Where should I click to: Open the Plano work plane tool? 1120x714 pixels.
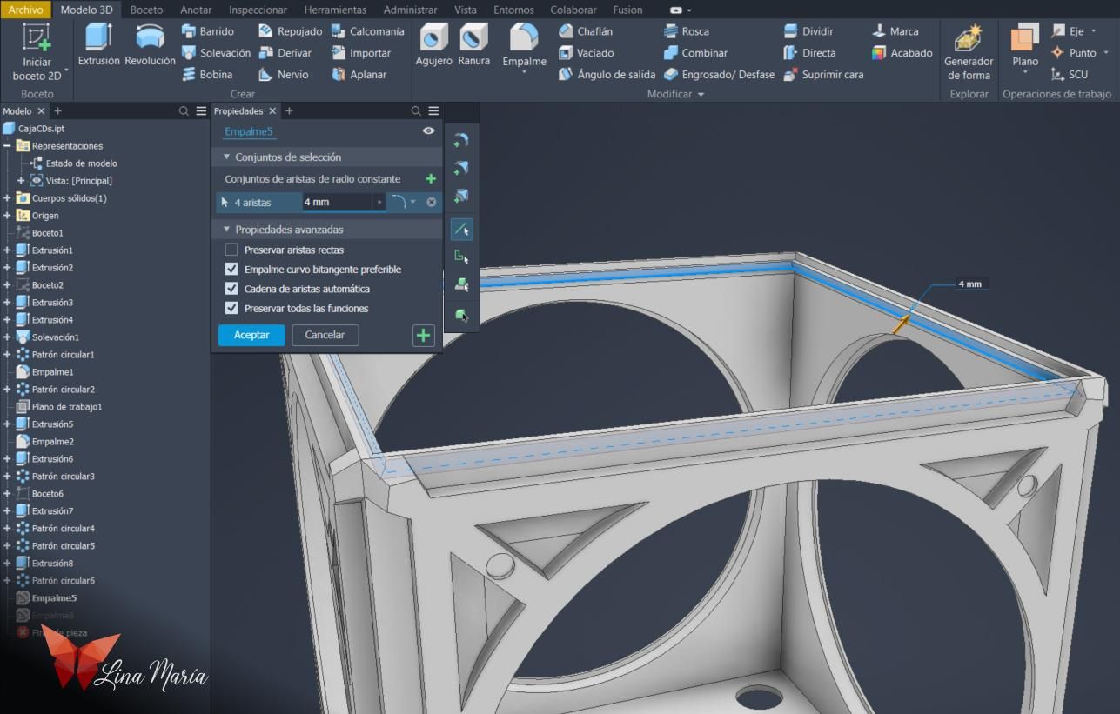point(1025,47)
